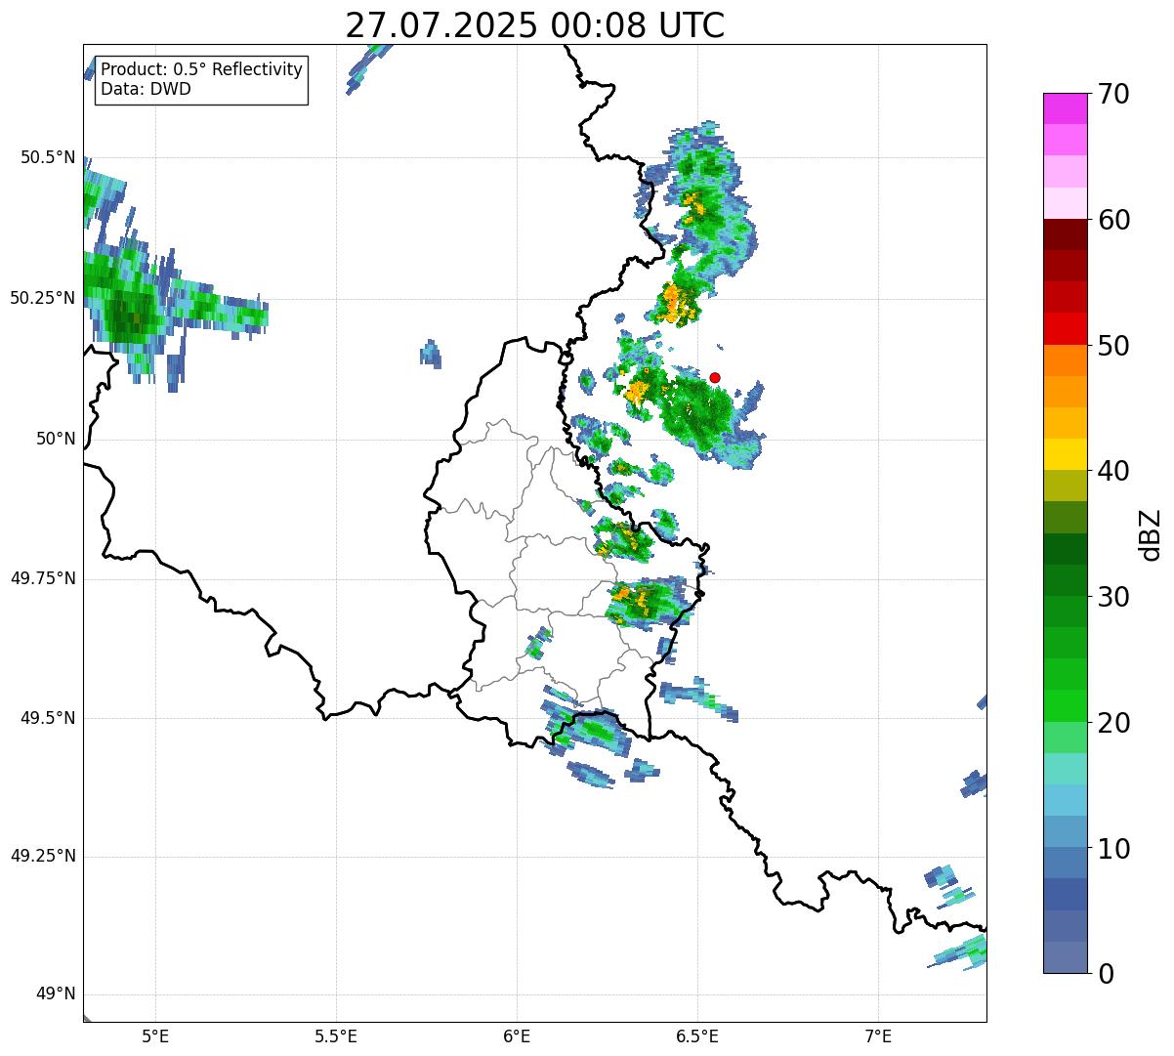Click the "Product: 0.5° Reflectivity" text
1174x1056 pixels.
pos(201,69)
